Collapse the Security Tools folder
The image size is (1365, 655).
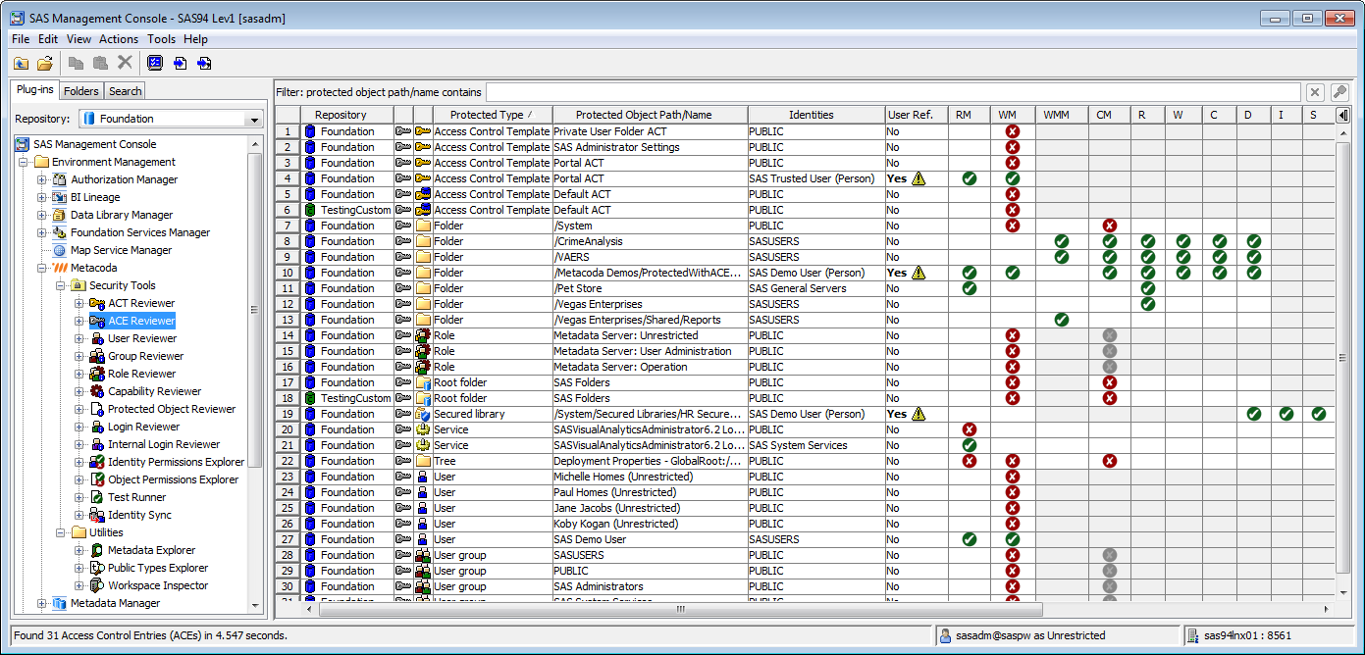[x=60, y=285]
